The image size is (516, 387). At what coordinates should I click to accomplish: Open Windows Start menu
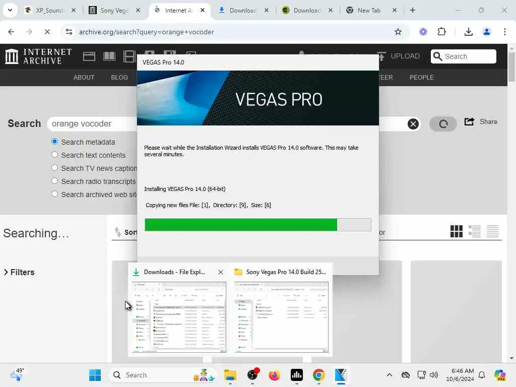(x=95, y=375)
